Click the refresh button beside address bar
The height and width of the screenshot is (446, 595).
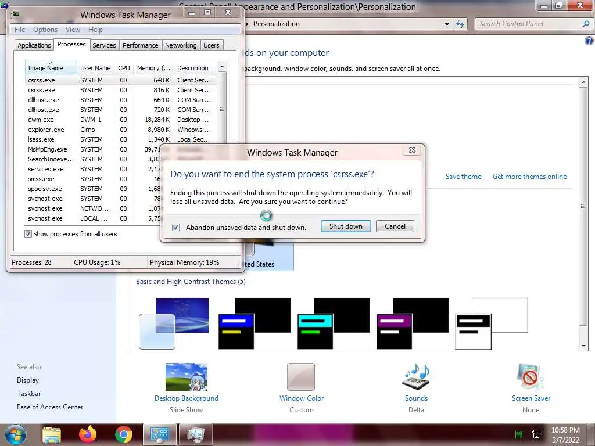[x=460, y=24]
